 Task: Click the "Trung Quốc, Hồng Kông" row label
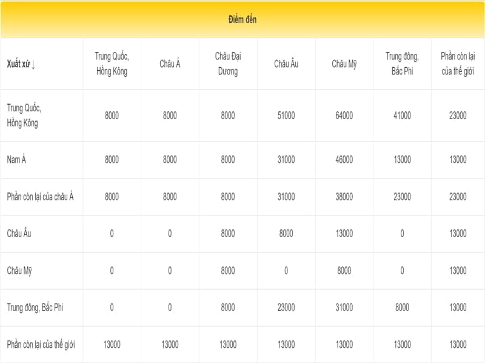click(24, 116)
